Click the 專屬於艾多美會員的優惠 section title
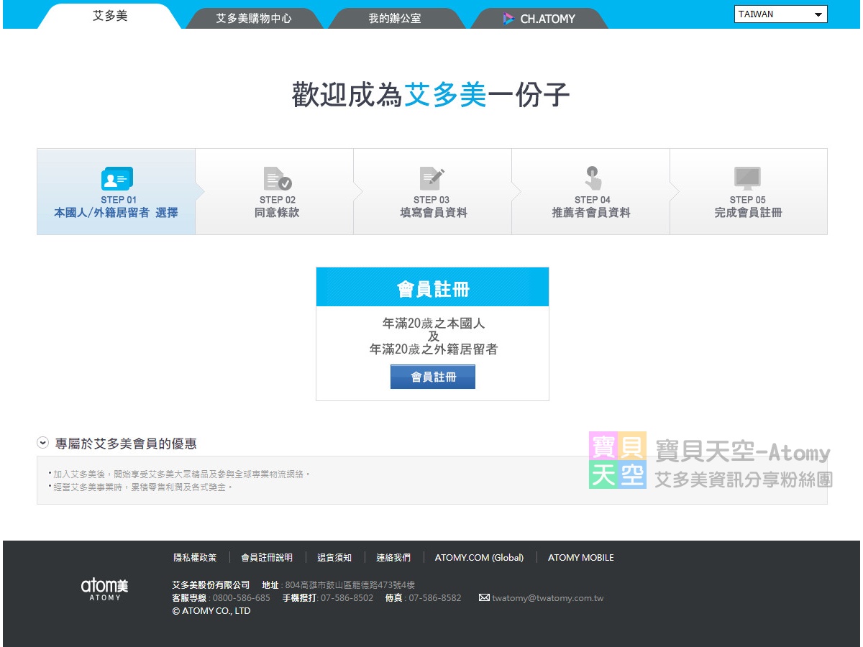The height and width of the screenshot is (647, 863). [x=126, y=444]
